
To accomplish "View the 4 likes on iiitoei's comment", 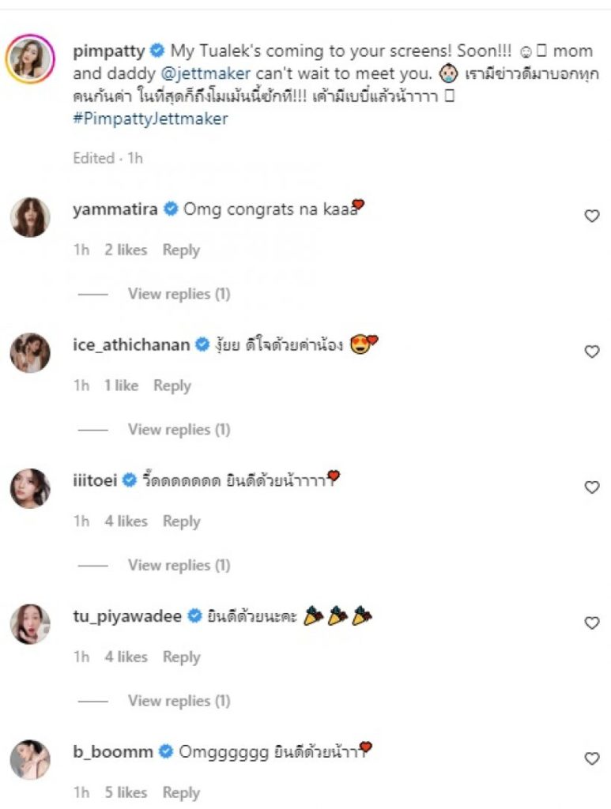I will pos(126,521).
